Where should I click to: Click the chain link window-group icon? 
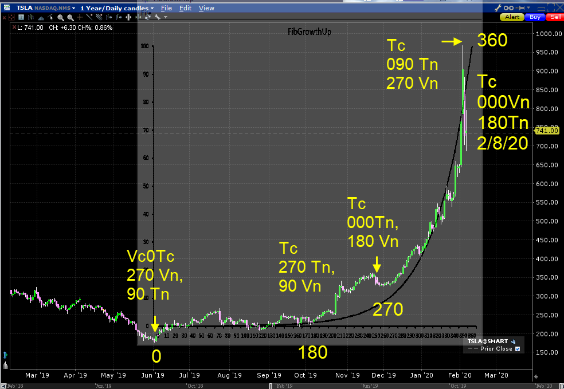click(x=508, y=8)
